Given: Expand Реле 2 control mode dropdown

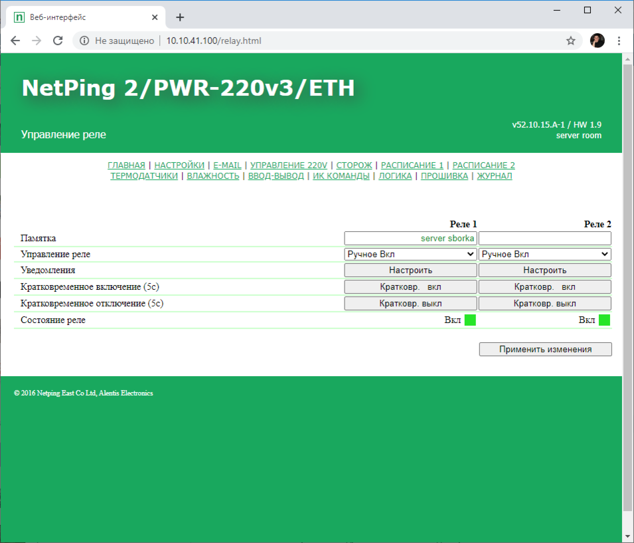Looking at the screenshot, I should (544, 254).
